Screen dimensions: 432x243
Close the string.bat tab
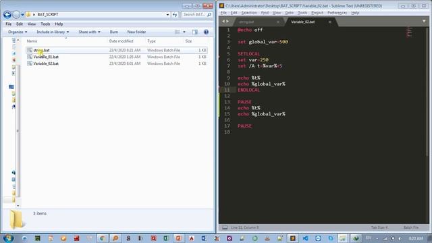(278, 22)
